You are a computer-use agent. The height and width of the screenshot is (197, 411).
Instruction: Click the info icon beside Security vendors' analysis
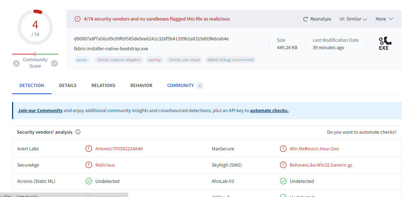pos(78,132)
